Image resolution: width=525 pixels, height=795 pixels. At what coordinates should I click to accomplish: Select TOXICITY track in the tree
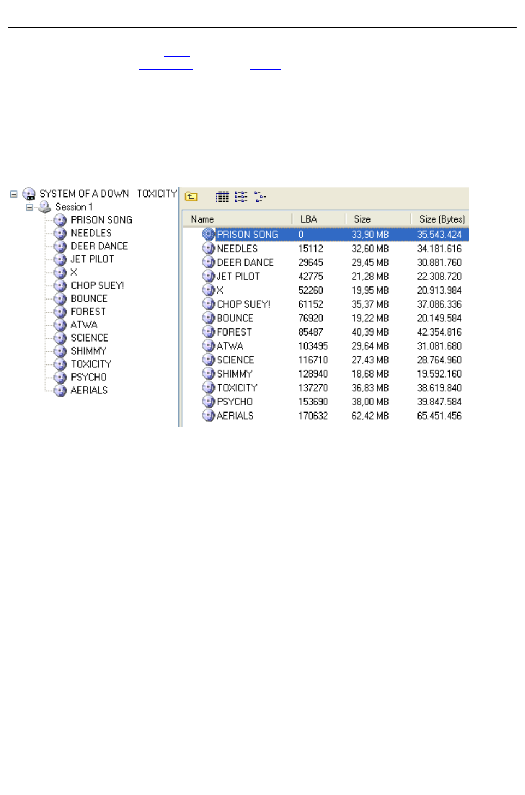pos(91,364)
